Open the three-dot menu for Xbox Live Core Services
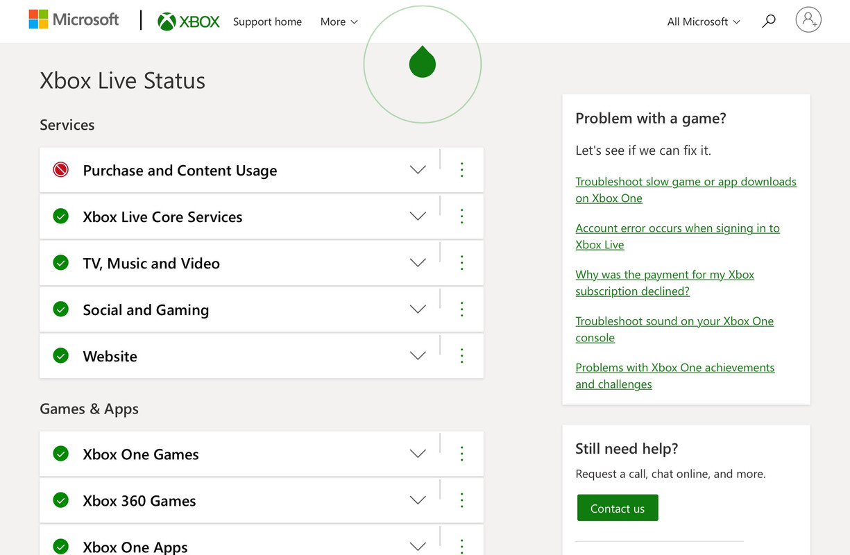 (462, 216)
